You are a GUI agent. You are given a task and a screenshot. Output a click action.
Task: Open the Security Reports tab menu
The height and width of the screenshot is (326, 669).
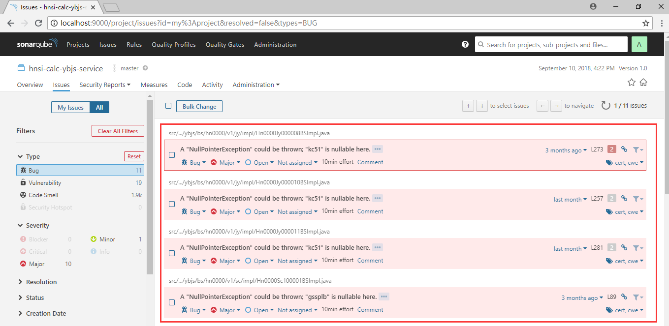(x=105, y=85)
